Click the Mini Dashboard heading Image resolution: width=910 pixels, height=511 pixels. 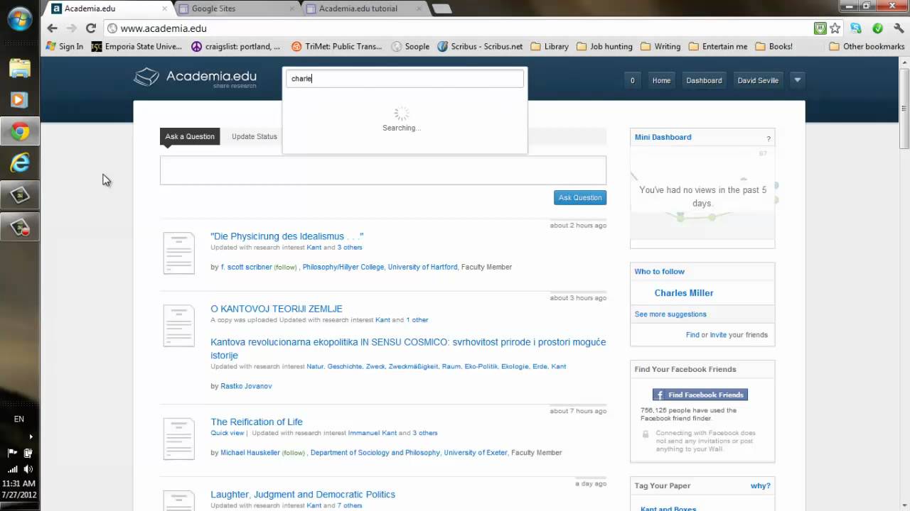663,137
